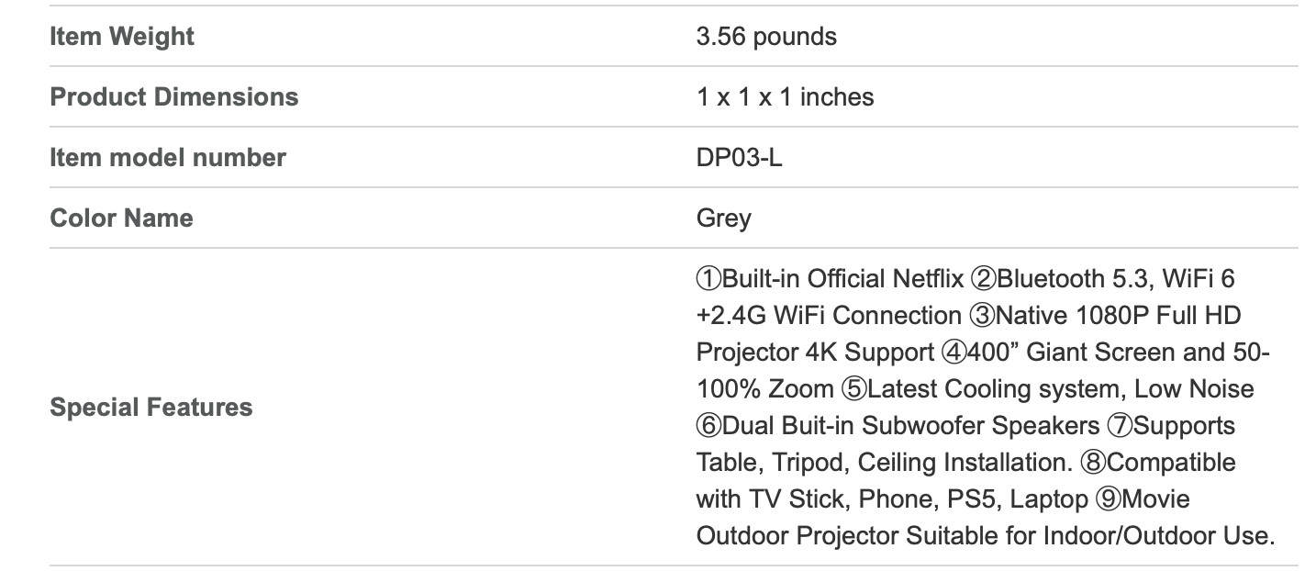Click the Special Features label

point(151,407)
